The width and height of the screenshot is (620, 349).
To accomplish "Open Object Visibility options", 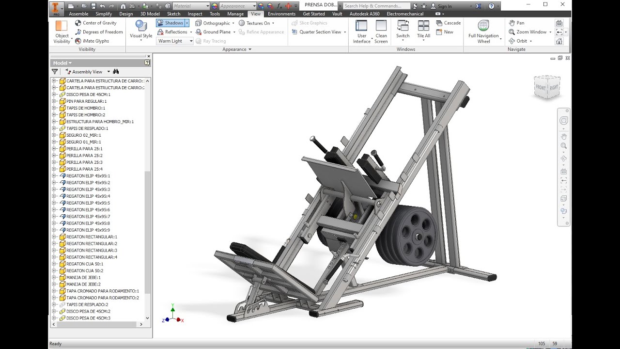I will (62, 32).
